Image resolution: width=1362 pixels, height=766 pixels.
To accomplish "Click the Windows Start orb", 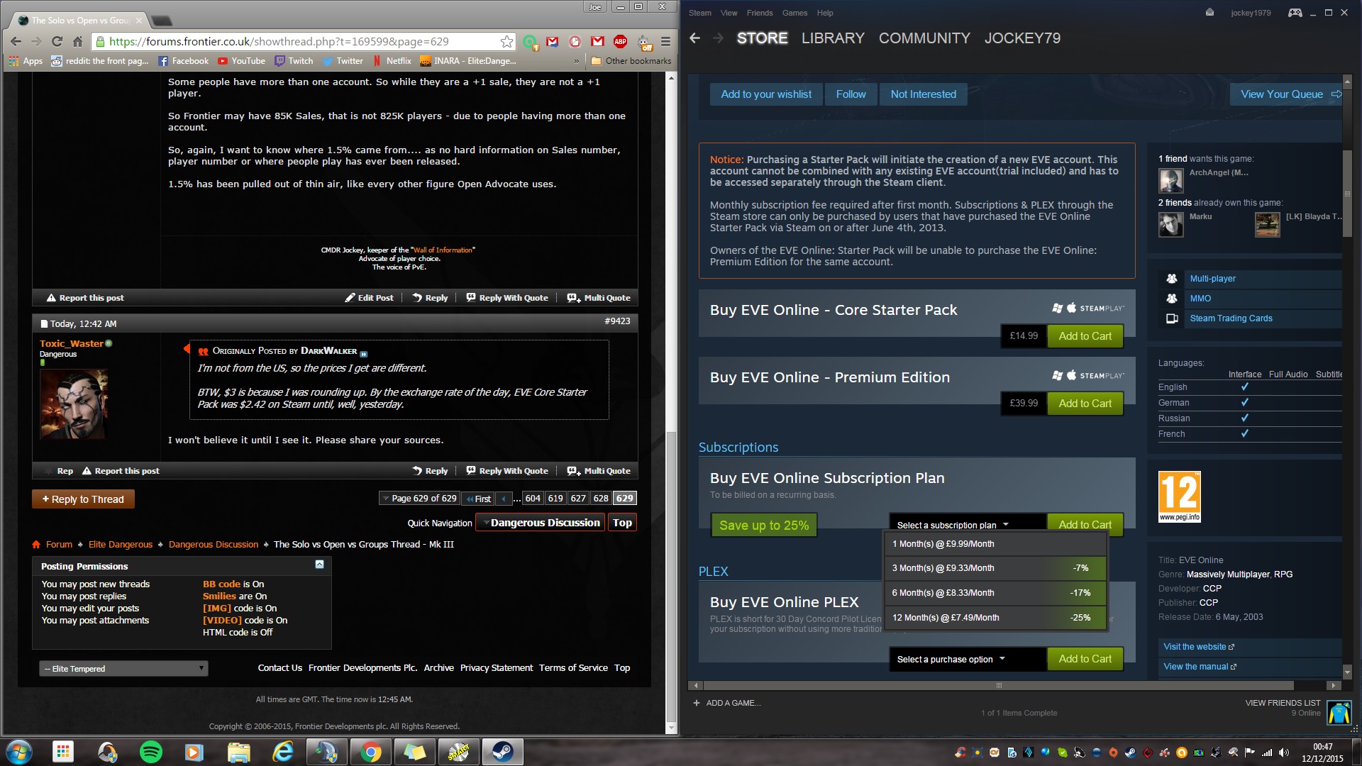I will click(x=18, y=752).
